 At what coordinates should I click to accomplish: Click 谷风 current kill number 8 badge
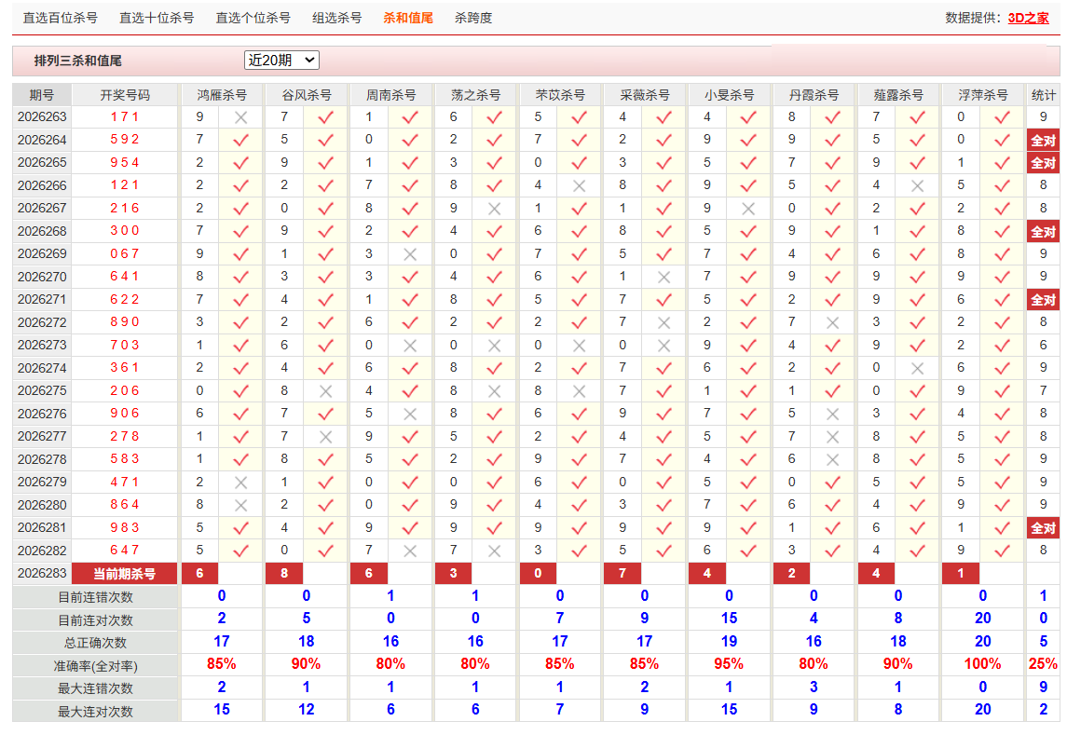284,574
